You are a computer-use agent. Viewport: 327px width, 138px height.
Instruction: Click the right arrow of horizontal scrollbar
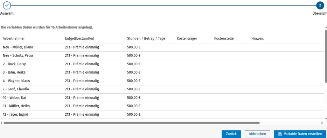[x=322, y=123]
